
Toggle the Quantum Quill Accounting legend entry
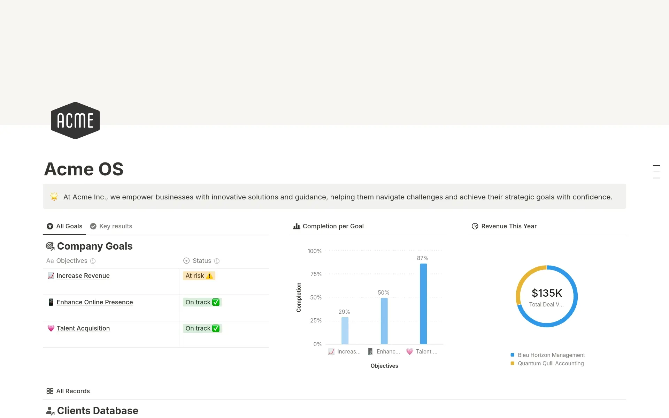(x=550, y=363)
